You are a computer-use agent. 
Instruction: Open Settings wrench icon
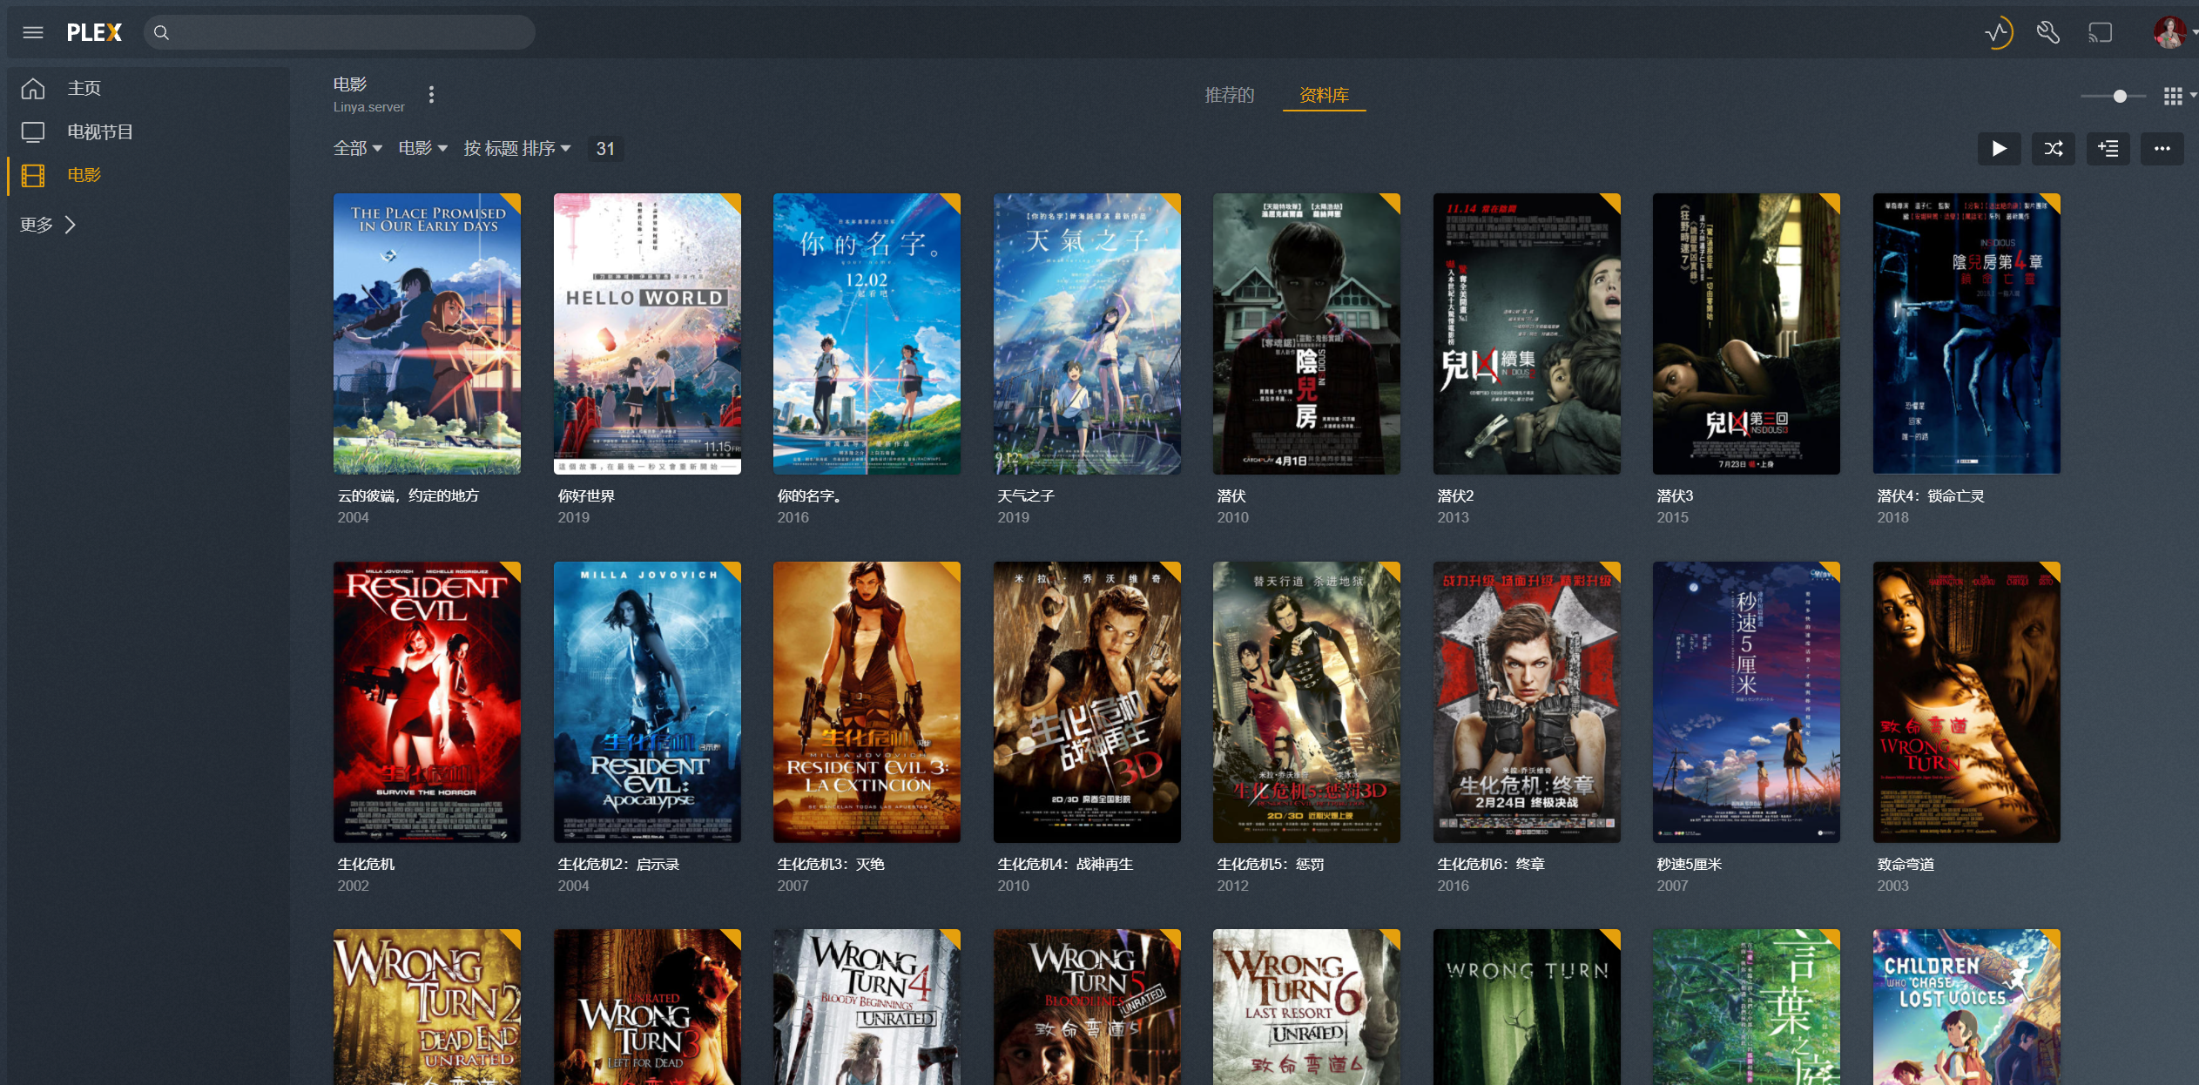click(2048, 33)
